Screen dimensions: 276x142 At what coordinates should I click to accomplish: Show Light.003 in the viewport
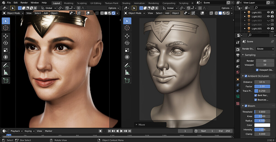[x=269, y=20]
